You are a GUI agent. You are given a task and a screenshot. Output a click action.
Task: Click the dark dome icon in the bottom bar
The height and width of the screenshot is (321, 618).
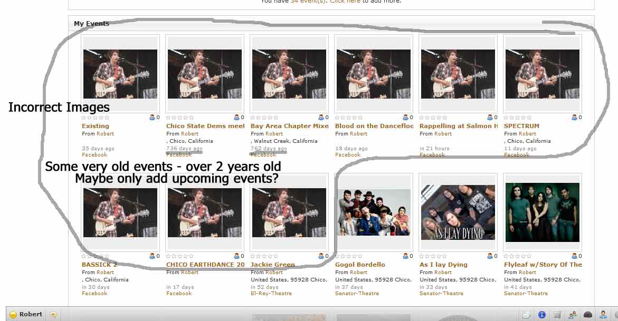point(587,315)
